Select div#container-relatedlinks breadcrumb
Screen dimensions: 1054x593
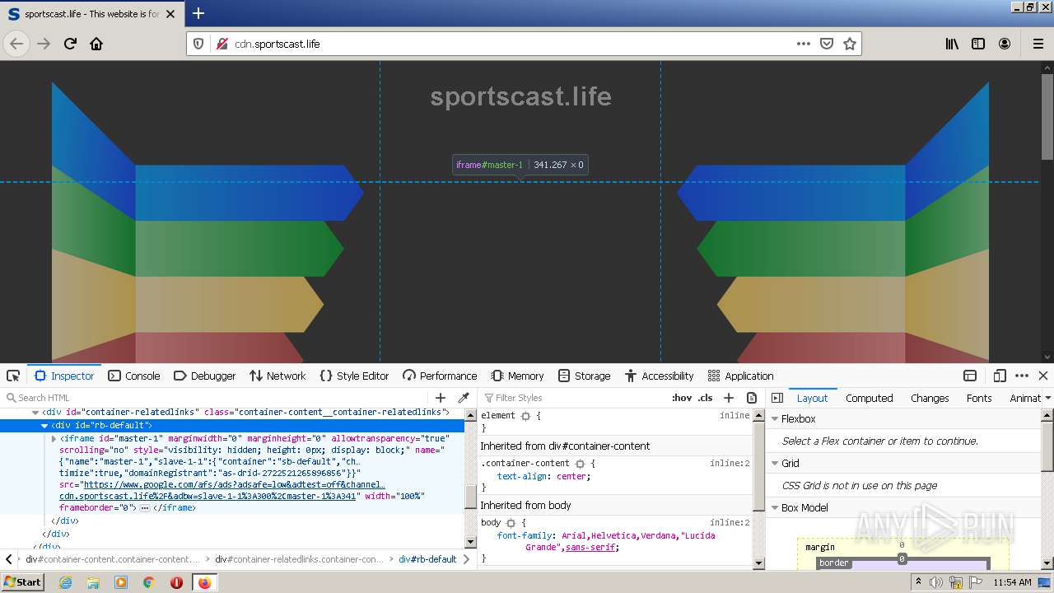click(300, 559)
